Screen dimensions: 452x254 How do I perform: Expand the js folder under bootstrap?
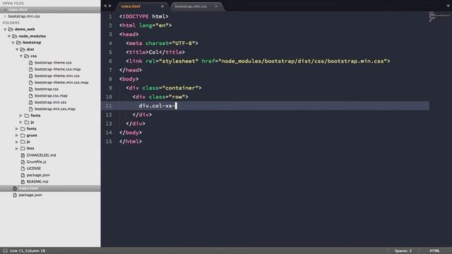tap(17, 142)
